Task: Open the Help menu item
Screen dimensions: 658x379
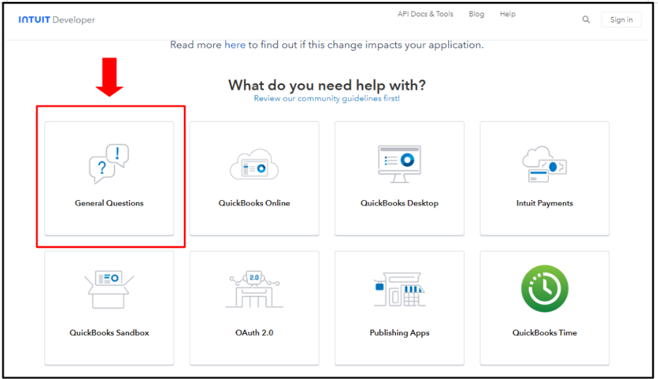Action: [507, 14]
